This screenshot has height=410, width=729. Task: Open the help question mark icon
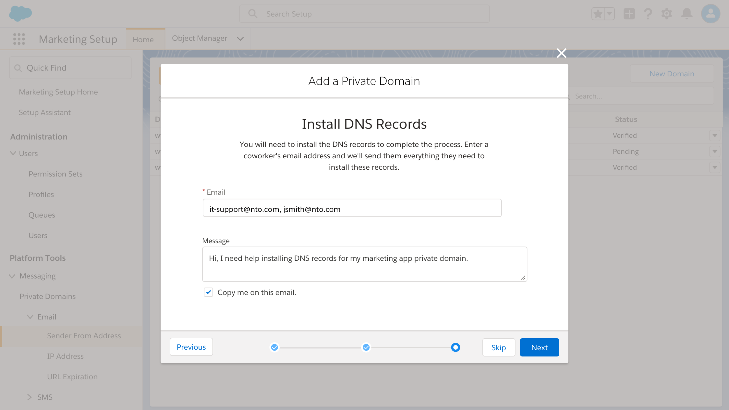click(x=648, y=14)
